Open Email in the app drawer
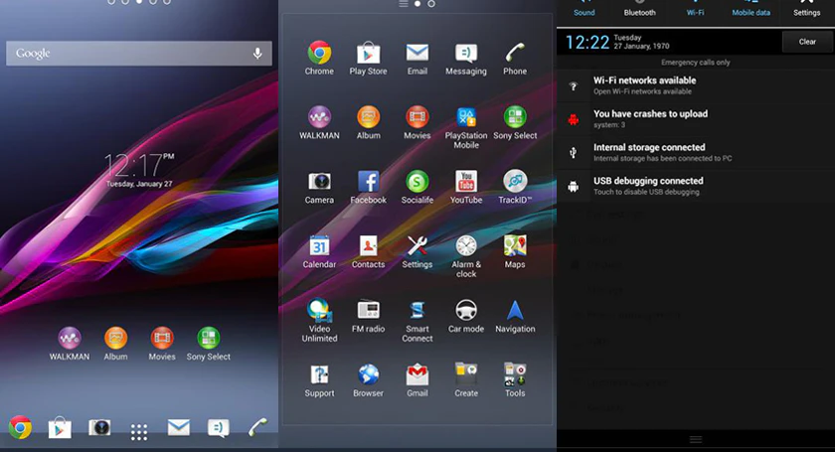 pyautogui.click(x=417, y=58)
